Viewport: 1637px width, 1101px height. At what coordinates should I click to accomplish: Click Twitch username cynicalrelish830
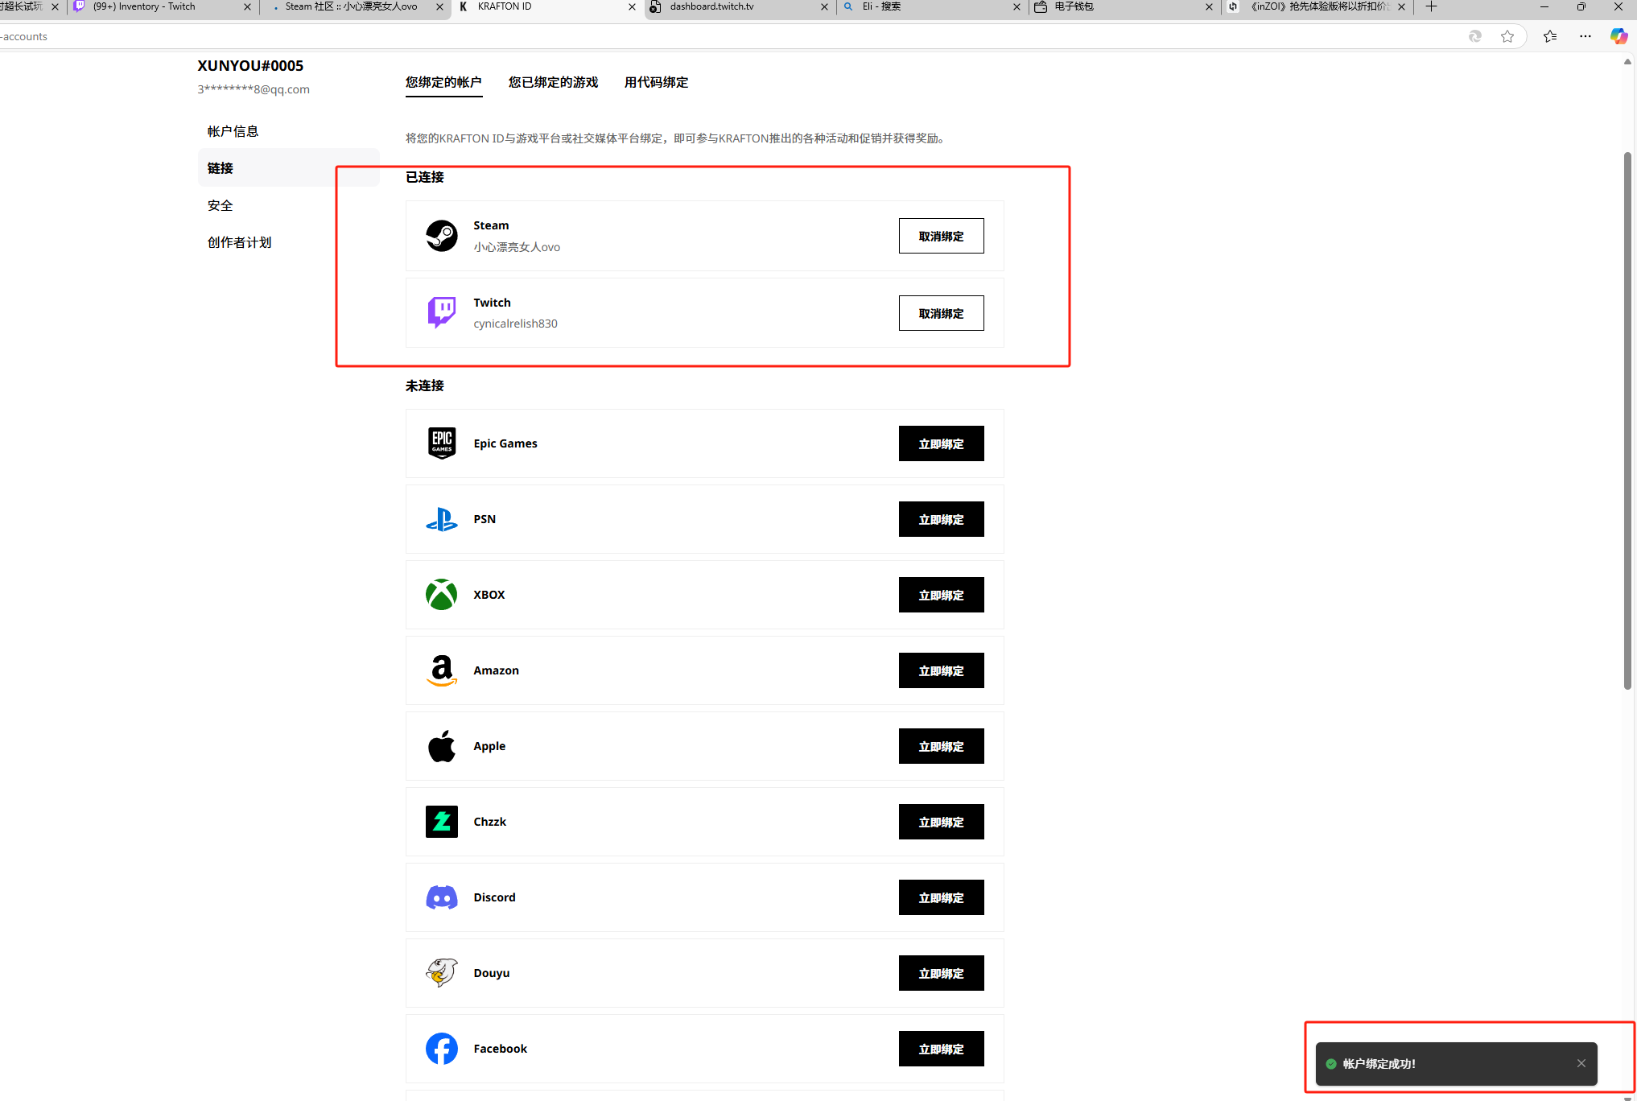(x=515, y=324)
